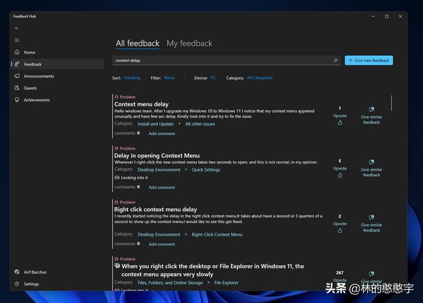This screenshot has height=303, width=423.
Task: Give similar feedback for 'Delay in opening Context Menu'
Action: click(371, 168)
